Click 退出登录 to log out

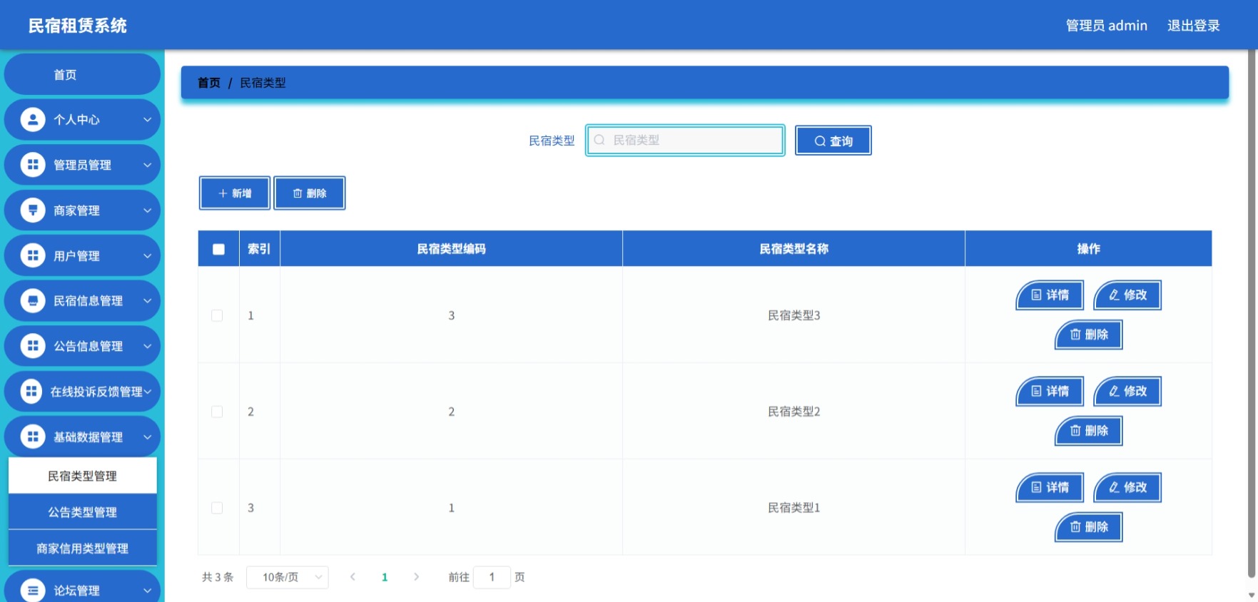point(1193,26)
